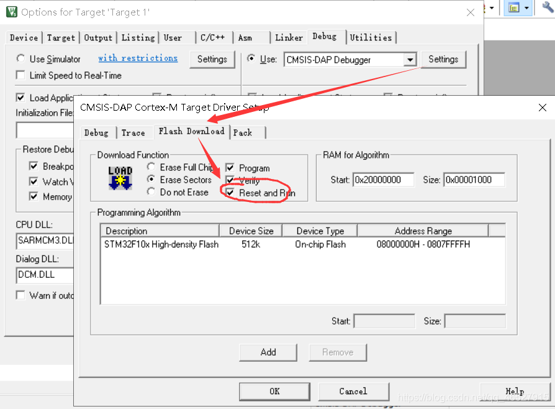Click the Help button
Screen dimensions: 555x409
click(515, 391)
